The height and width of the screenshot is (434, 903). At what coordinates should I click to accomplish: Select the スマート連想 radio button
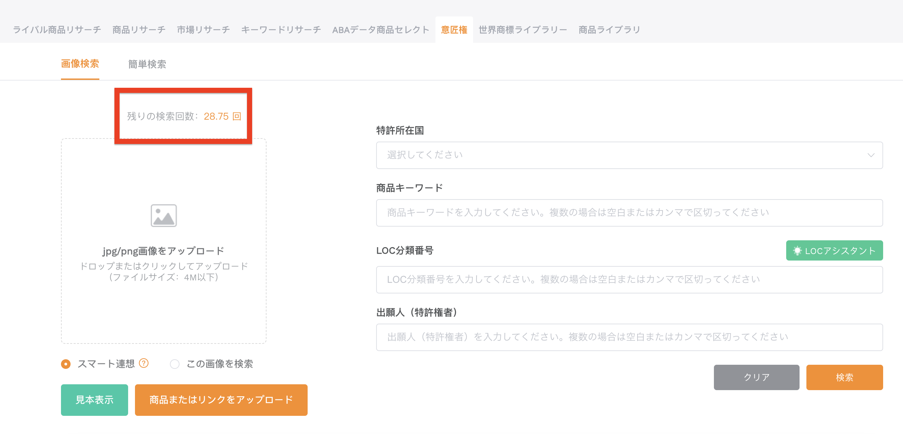(x=65, y=364)
